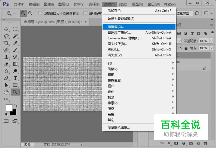The height and width of the screenshot is (148, 216).
Task: Reset default foreground and background colors
Action: [x=7, y=114]
